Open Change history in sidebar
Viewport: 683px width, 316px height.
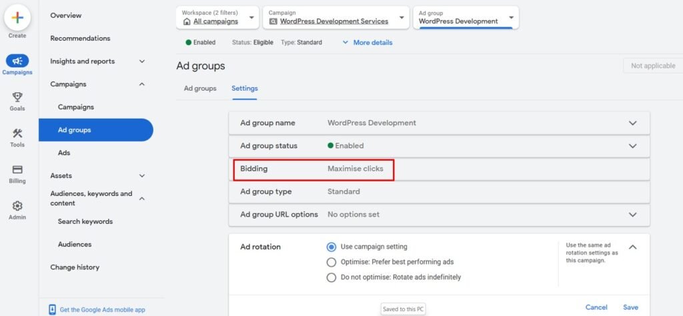tap(75, 267)
